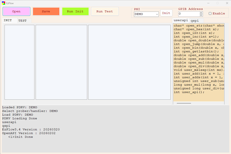Screen dimensions: 231x154
Task: Click the EzFlow app icon in the title bar
Action: pyautogui.click(x=3, y=3)
